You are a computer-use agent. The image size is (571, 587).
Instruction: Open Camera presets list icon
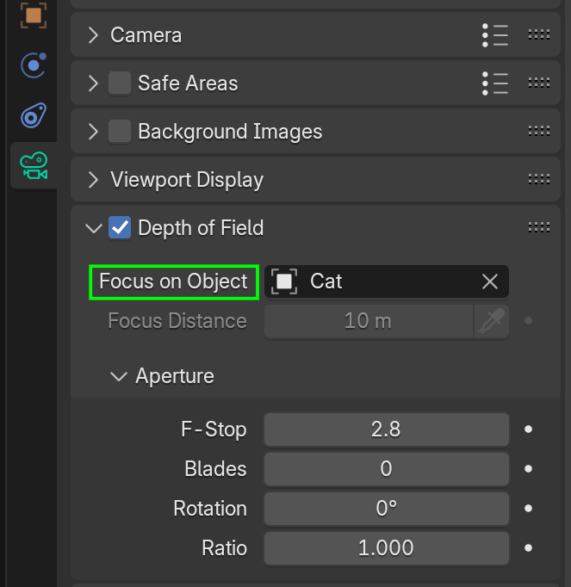pyautogui.click(x=495, y=35)
